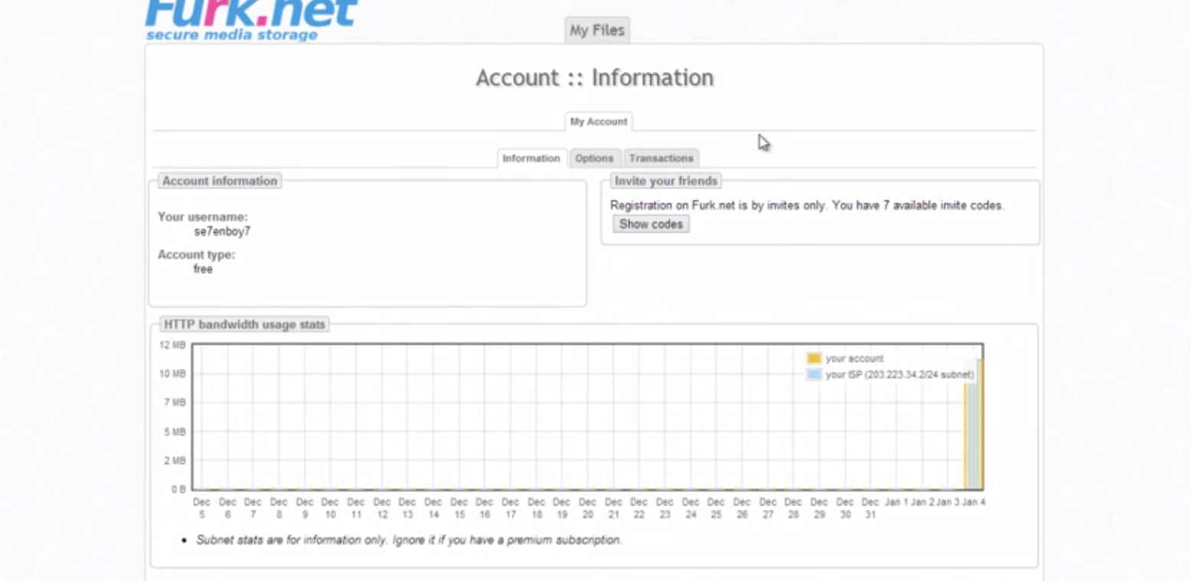This screenshot has height=581, width=1191.
Task: View the Transactions tab
Action: (660, 158)
